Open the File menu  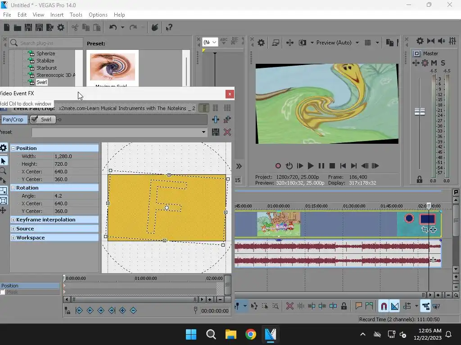pyautogui.click(x=7, y=15)
